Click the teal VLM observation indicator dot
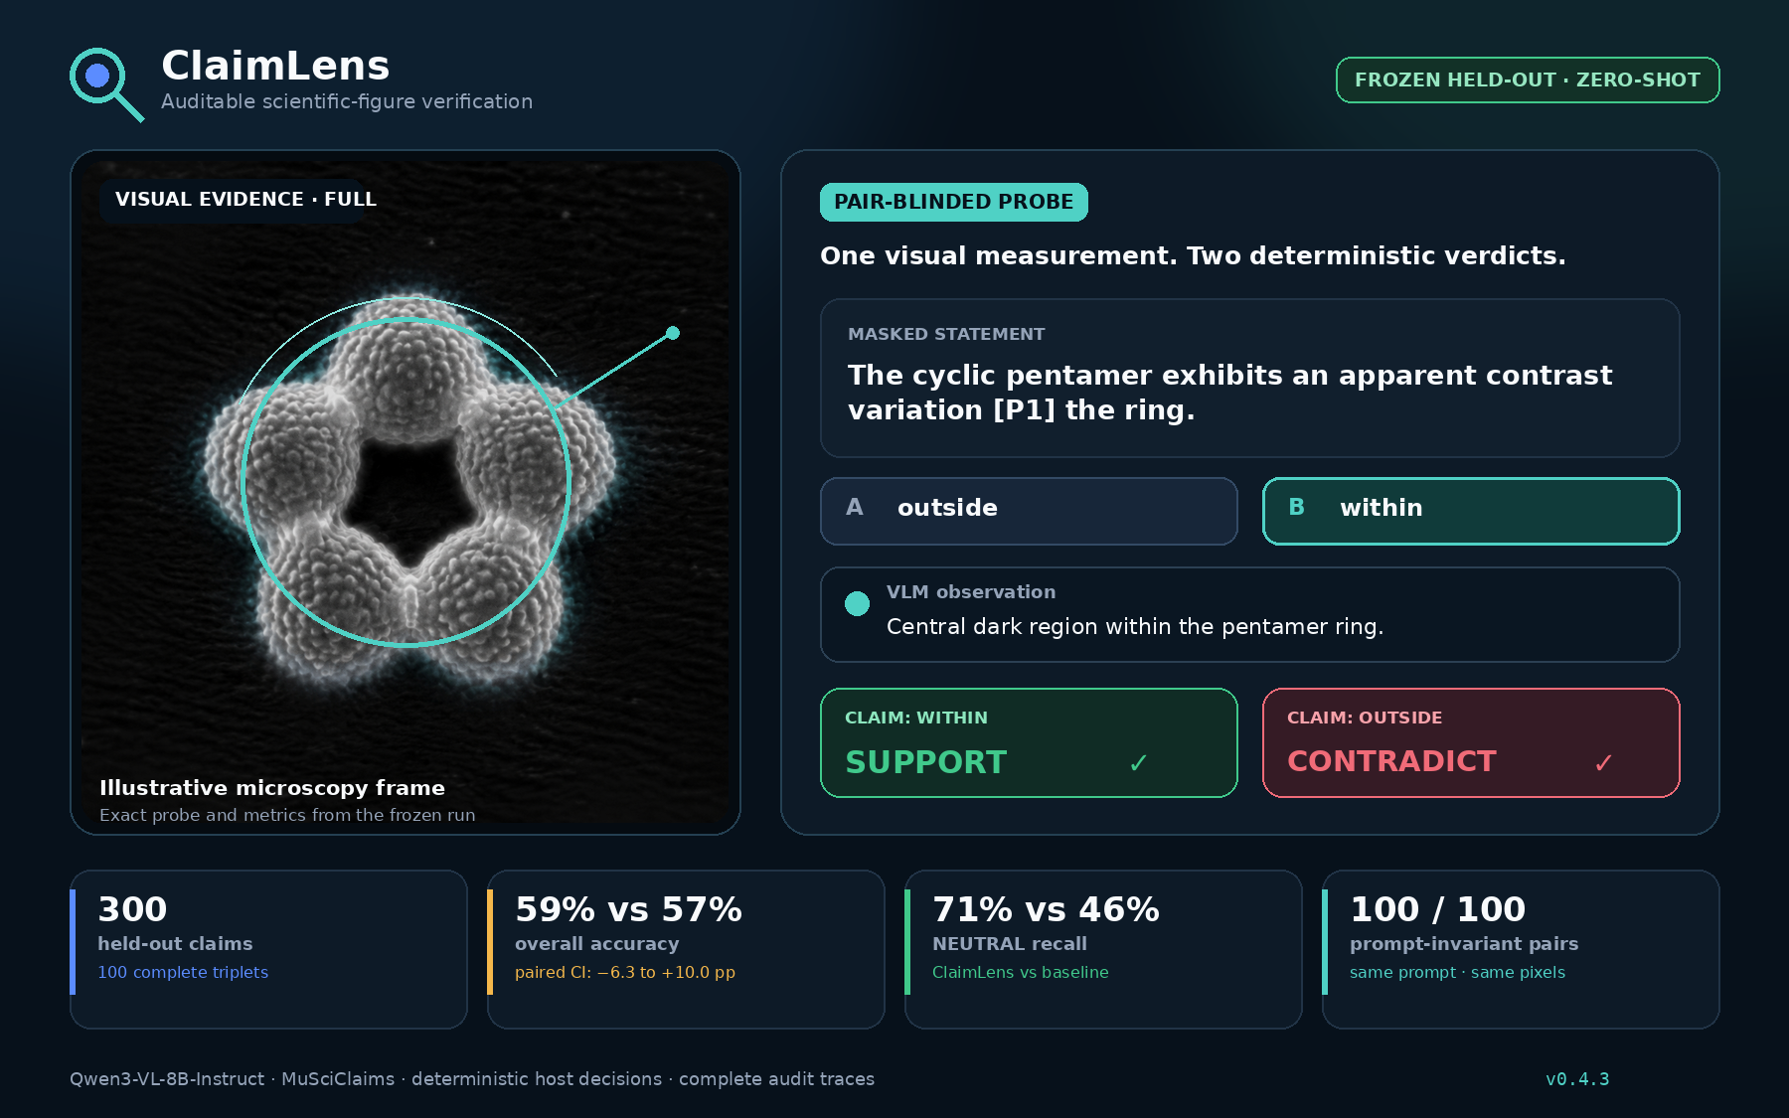Viewport: 1789px width, 1118px height. 857,603
